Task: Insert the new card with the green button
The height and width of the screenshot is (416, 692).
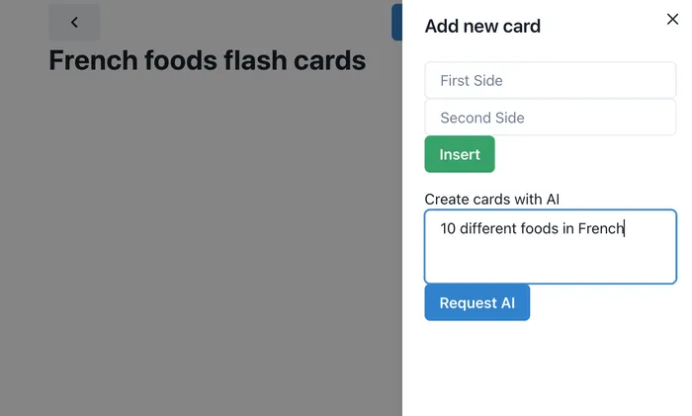Action: click(x=460, y=154)
